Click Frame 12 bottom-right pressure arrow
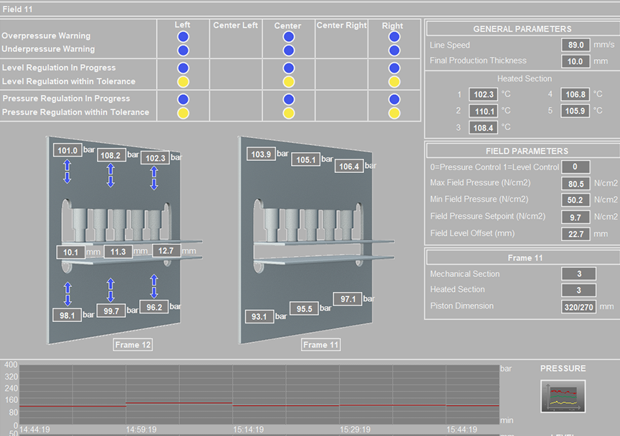 pos(154,287)
